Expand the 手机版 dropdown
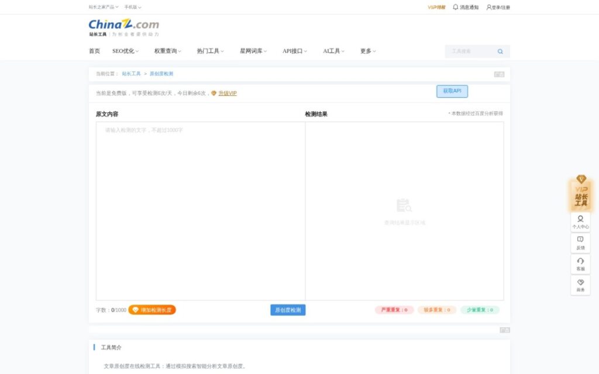 [133, 7]
